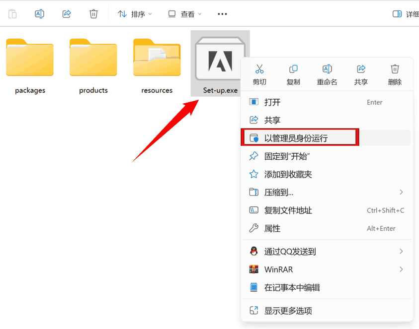Click 显示更多选项 at menu bottom
The width and height of the screenshot is (419, 329).
[326, 311]
